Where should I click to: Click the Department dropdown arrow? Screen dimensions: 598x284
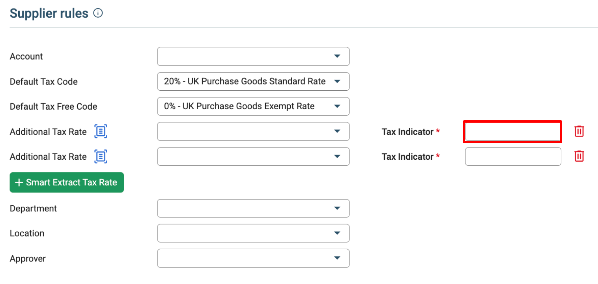click(337, 208)
